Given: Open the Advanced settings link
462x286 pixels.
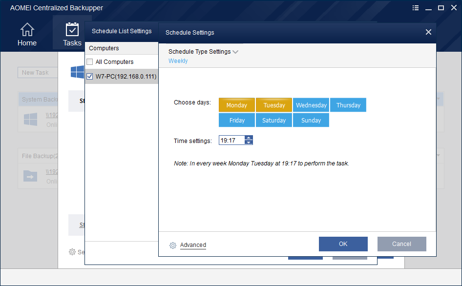Looking at the screenshot, I should pyautogui.click(x=193, y=245).
